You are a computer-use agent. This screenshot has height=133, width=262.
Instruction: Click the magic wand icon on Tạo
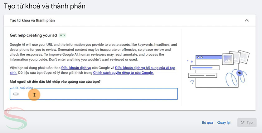pyautogui.click(x=242, y=123)
